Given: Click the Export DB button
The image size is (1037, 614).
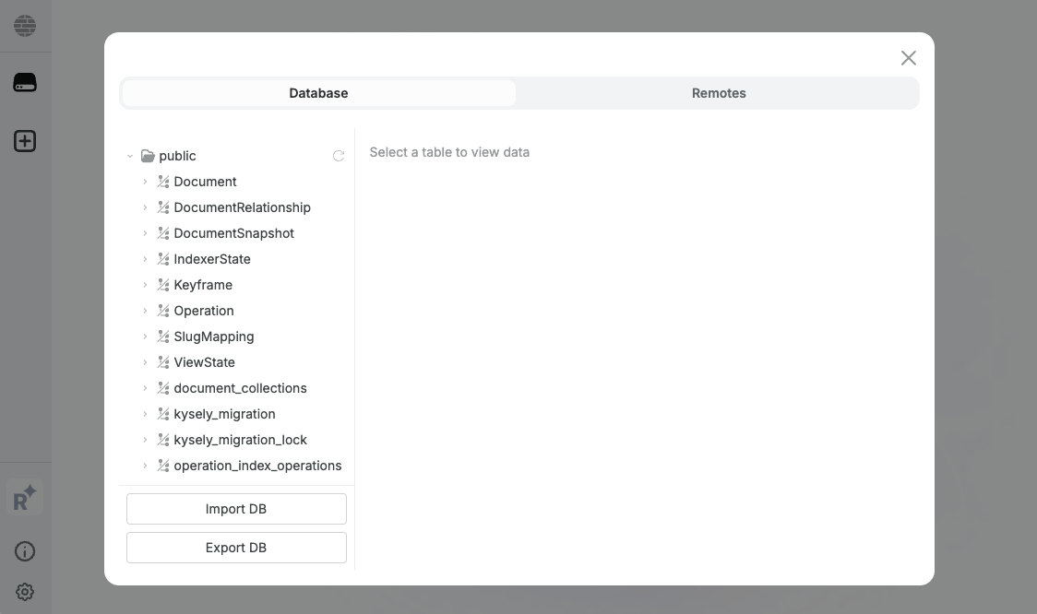Looking at the screenshot, I should tap(236, 547).
